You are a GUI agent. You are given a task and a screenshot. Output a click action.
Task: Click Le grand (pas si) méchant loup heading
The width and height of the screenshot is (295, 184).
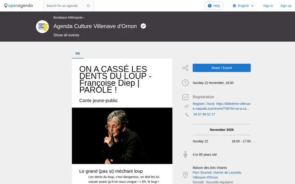(x=111, y=171)
